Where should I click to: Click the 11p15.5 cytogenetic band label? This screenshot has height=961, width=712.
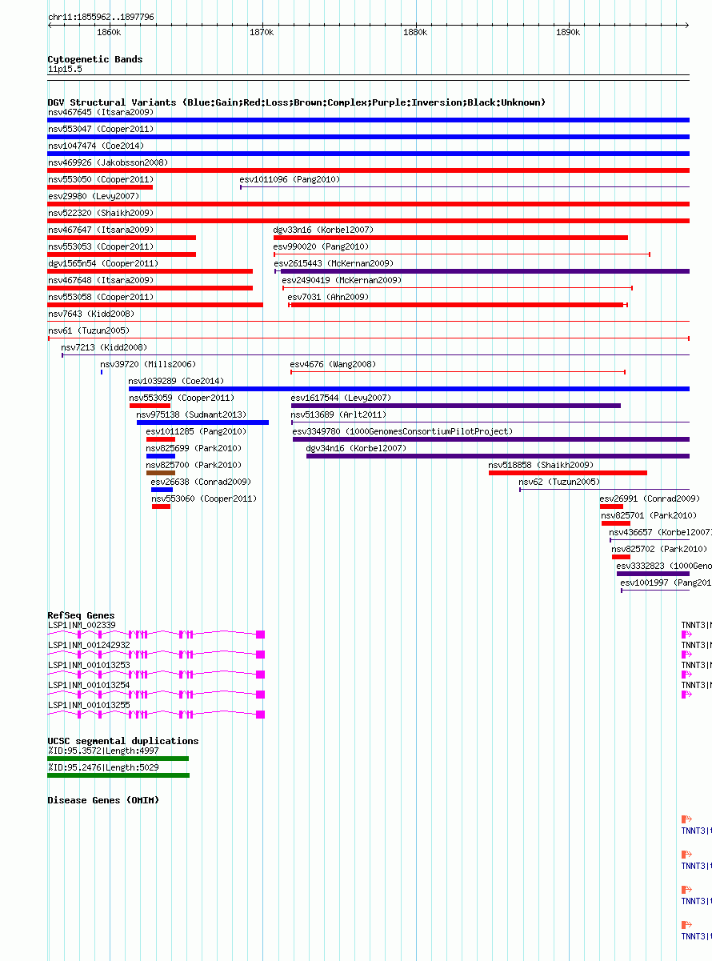(65, 69)
